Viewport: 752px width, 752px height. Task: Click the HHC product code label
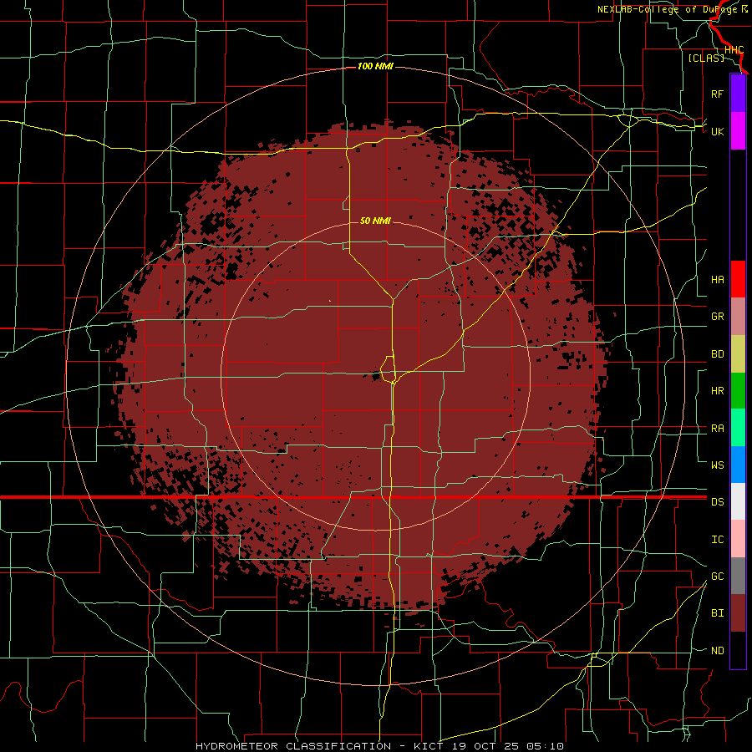pos(734,50)
